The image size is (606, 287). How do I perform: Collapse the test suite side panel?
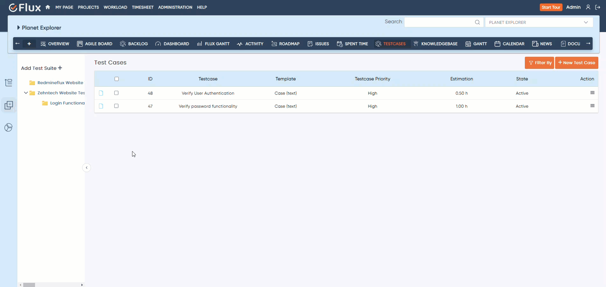click(87, 168)
